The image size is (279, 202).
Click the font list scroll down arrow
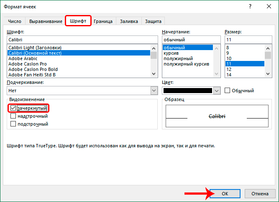click(x=154, y=74)
